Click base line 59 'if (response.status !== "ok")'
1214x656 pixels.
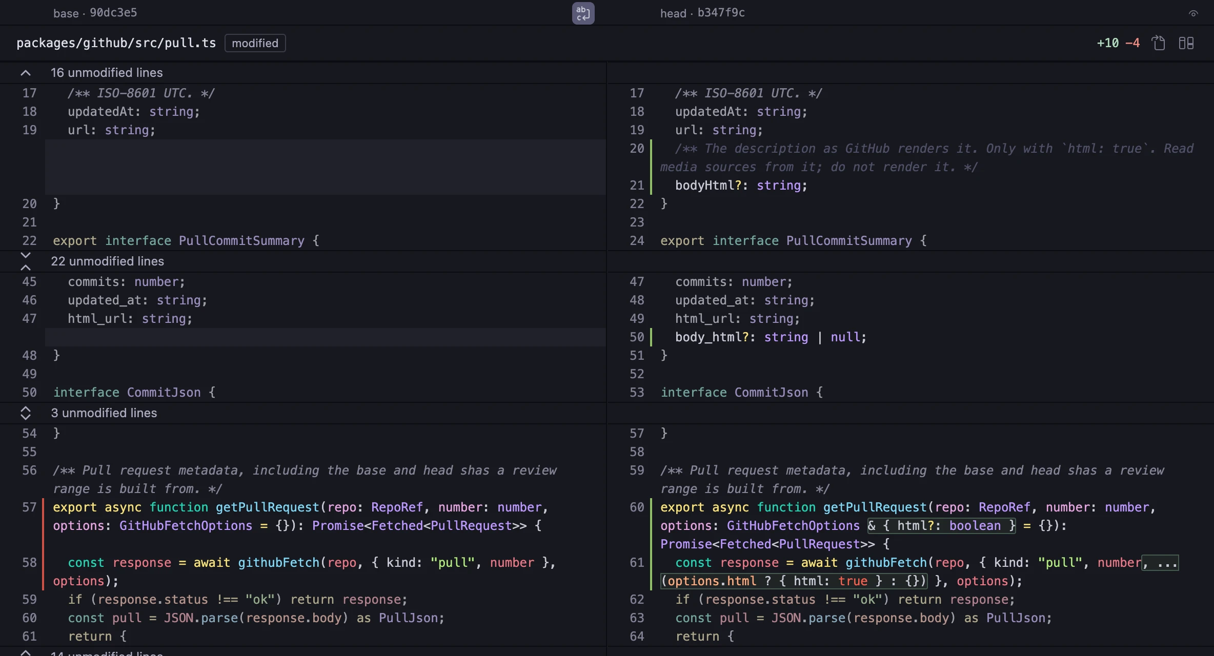(x=175, y=600)
